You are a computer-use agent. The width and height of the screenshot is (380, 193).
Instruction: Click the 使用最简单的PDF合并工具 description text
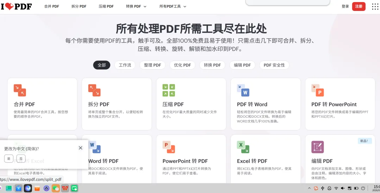tap(41, 114)
